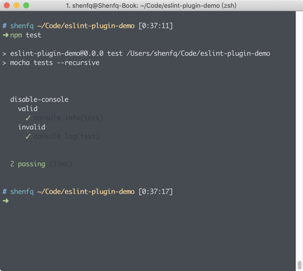Click the (33ms) duration text
The width and height of the screenshot is (303, 271).
tap(61, 164)
